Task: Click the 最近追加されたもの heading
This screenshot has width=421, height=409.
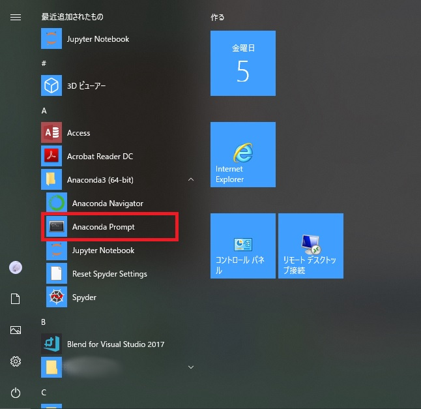Action: pyautogui.click(x=72, y=17)
